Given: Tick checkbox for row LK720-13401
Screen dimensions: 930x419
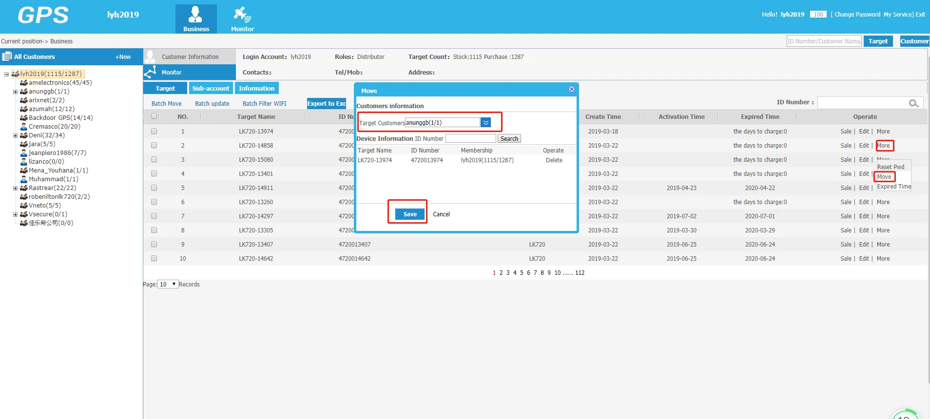Looking at the screenshot, I should (154, 173).
